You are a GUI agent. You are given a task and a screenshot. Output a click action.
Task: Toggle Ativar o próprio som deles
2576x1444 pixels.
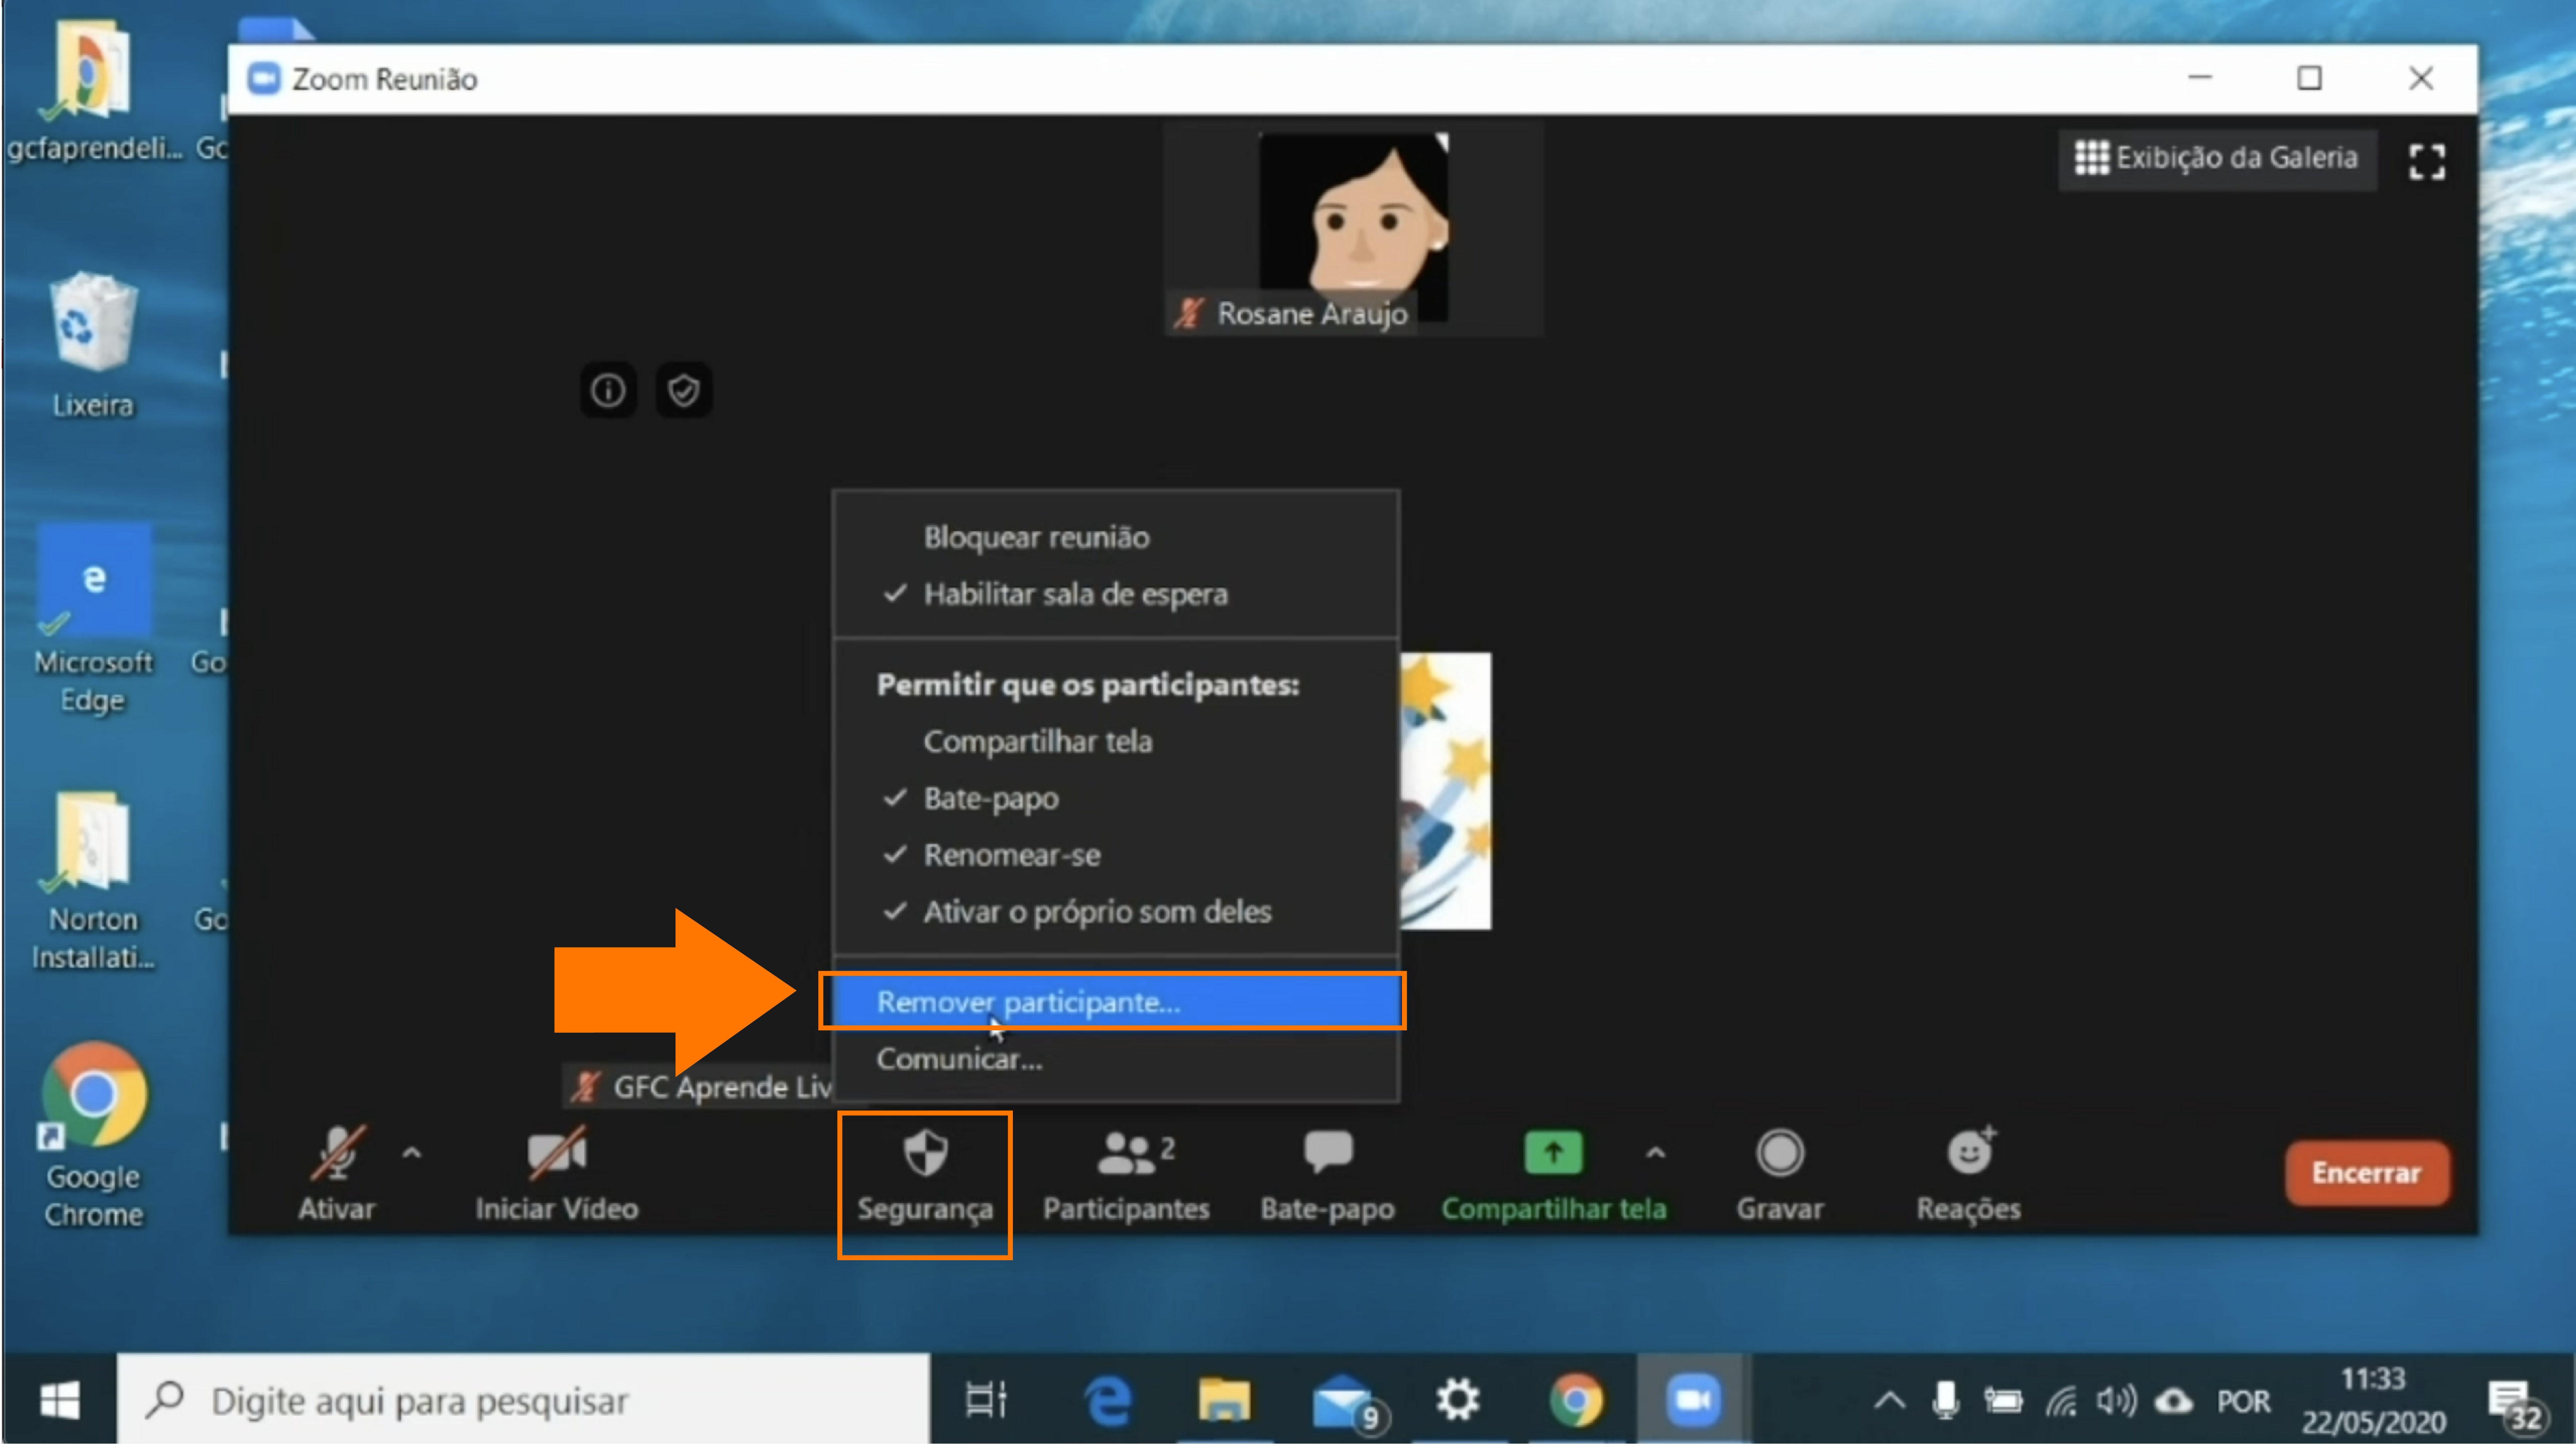point(1116,912)
